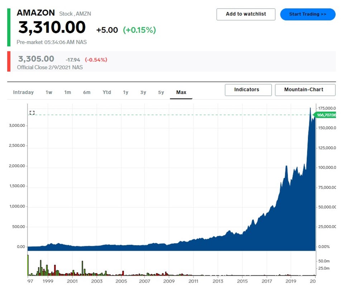Show the 6m chart range
The image size is (344, 298).
pyautogui.click(x=87, y=92)
